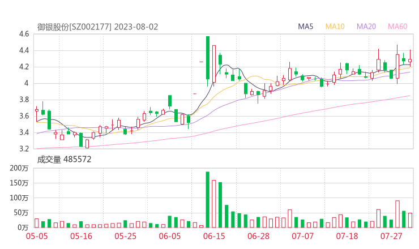This screenshot has width=419, height=249.
Task: Click the 4.6 price axis label
Action: [x=23, y=34]
